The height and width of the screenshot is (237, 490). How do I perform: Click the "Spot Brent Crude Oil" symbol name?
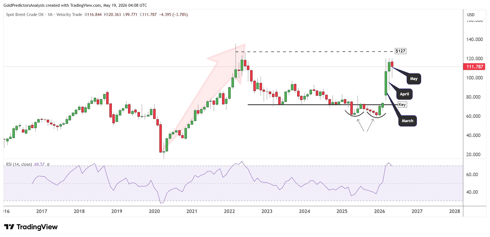click(x=25, y=15)
